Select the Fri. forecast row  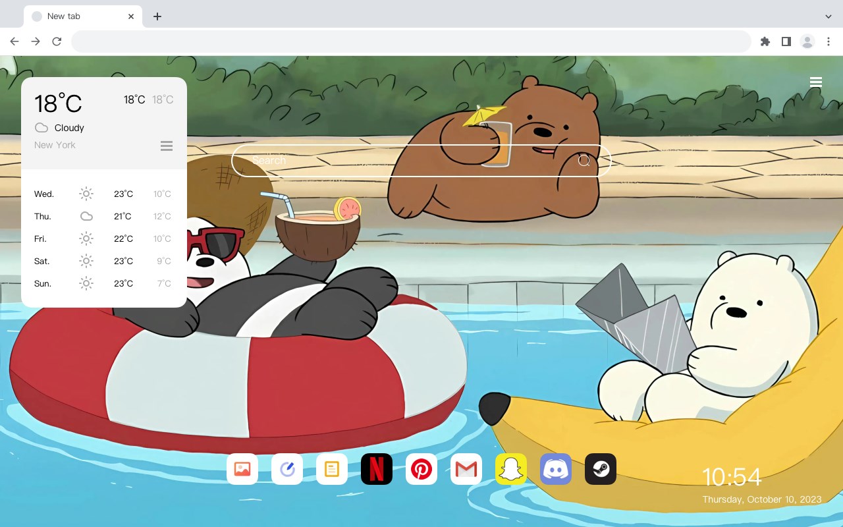(x=104, y=238)
